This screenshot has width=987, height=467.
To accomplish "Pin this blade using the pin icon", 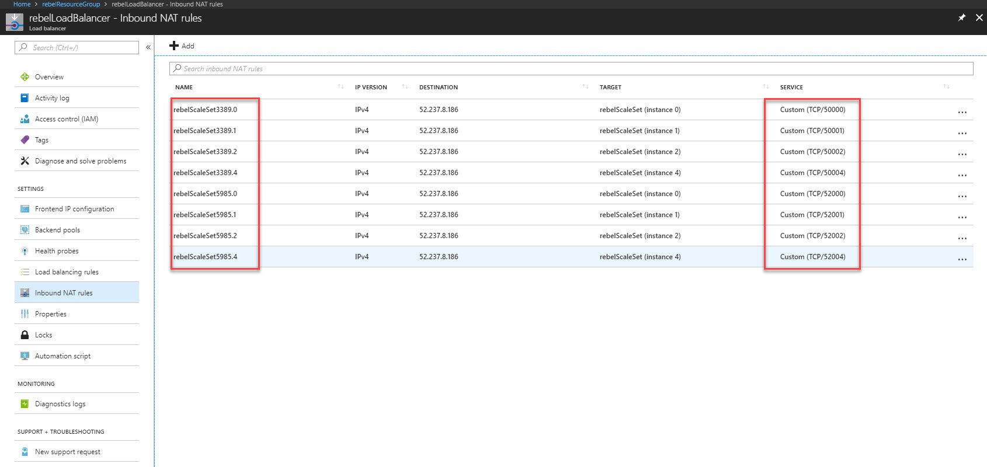I will coord(962,18).
